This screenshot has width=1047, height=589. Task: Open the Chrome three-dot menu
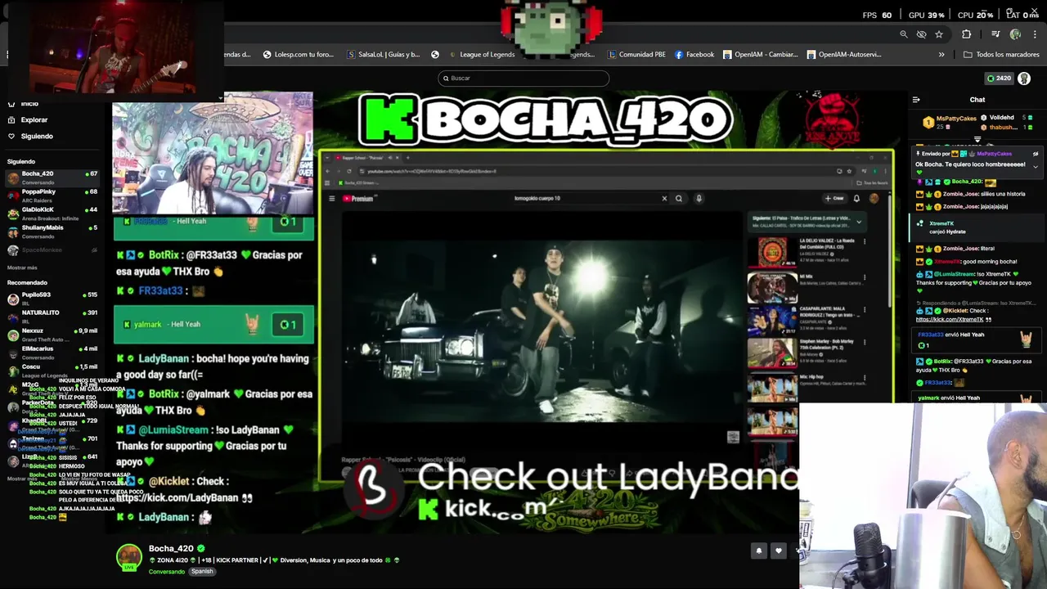(1036, 34)
